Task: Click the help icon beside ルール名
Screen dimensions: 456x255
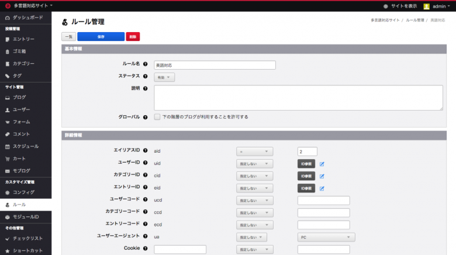Action: coord(145,65)
